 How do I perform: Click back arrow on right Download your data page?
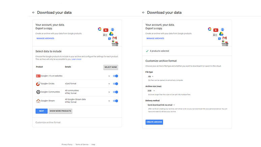point(143,13)
